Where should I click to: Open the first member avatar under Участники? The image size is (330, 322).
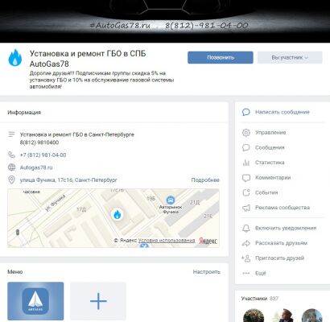coord(254,316)
